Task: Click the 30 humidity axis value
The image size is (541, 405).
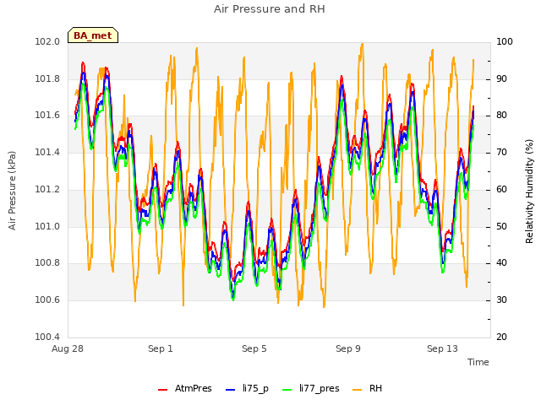Action: click(x=501, y=300)
